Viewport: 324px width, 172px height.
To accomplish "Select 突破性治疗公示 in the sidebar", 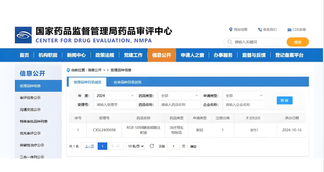I will coord(32,145).
